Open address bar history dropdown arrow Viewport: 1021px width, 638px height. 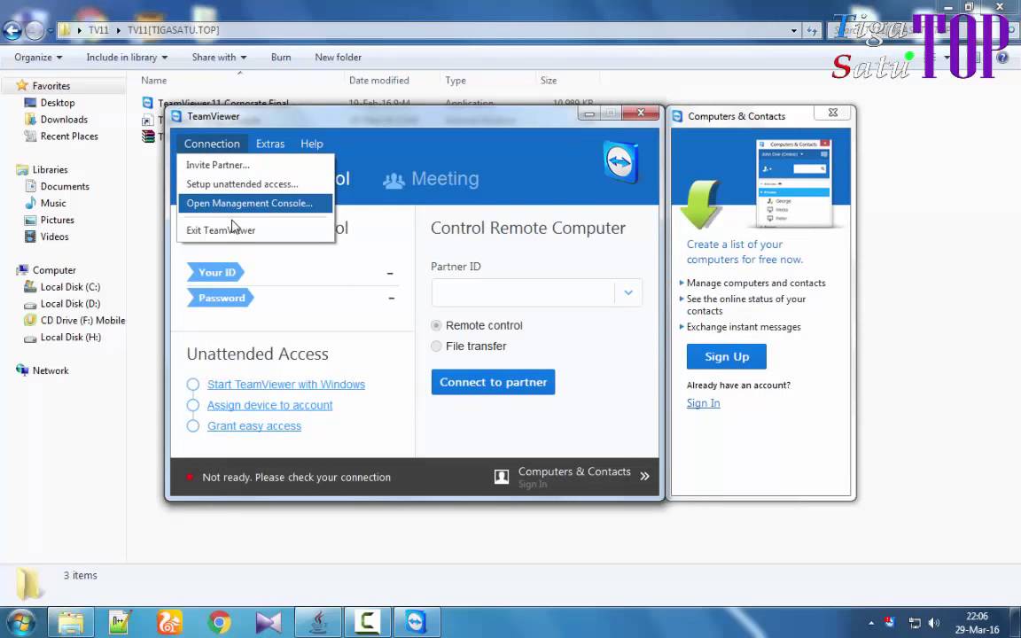794,31
